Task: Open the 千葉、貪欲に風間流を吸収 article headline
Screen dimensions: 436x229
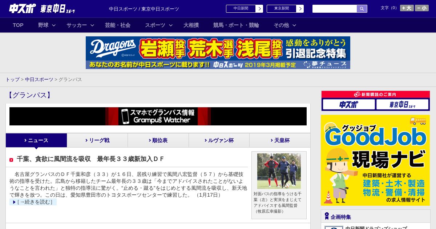Action: (x=90, y=159)
